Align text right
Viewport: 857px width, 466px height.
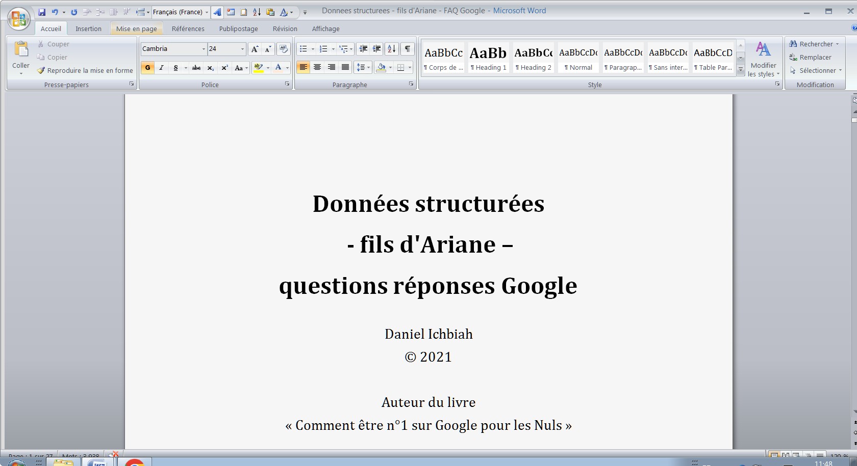[x=332, y=68]
